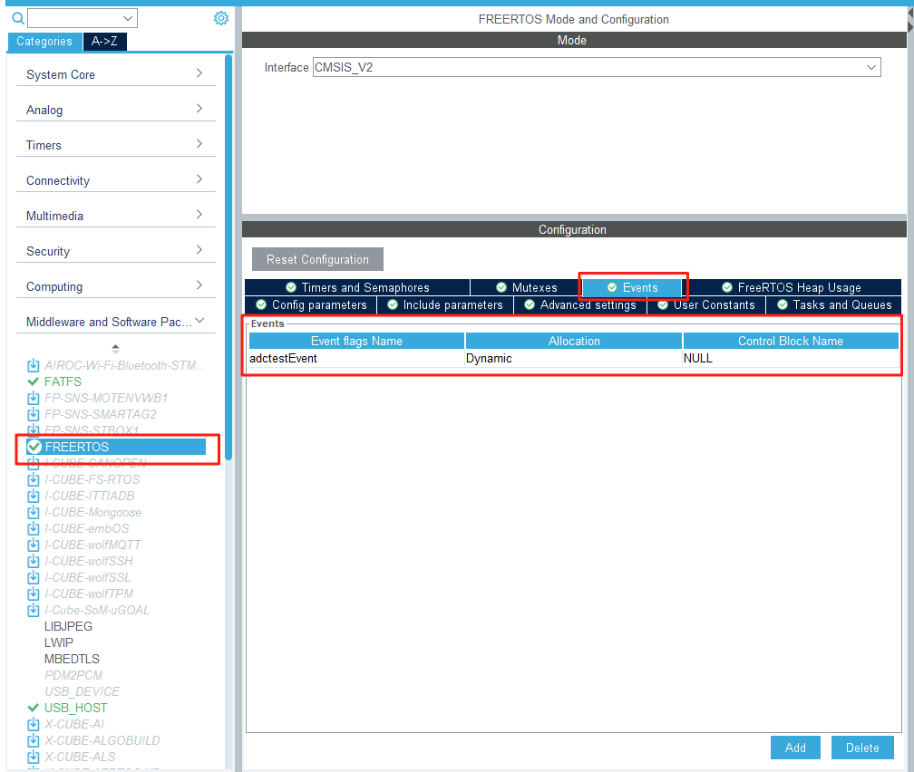This screenshot has height=772, width=914.
Task: Click the Allocation column header
Action: (574, 341)
